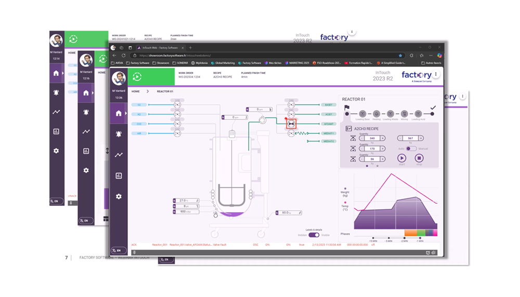Decrease the 170 kg quantity
520x297 pixels.
pos(362,148)
